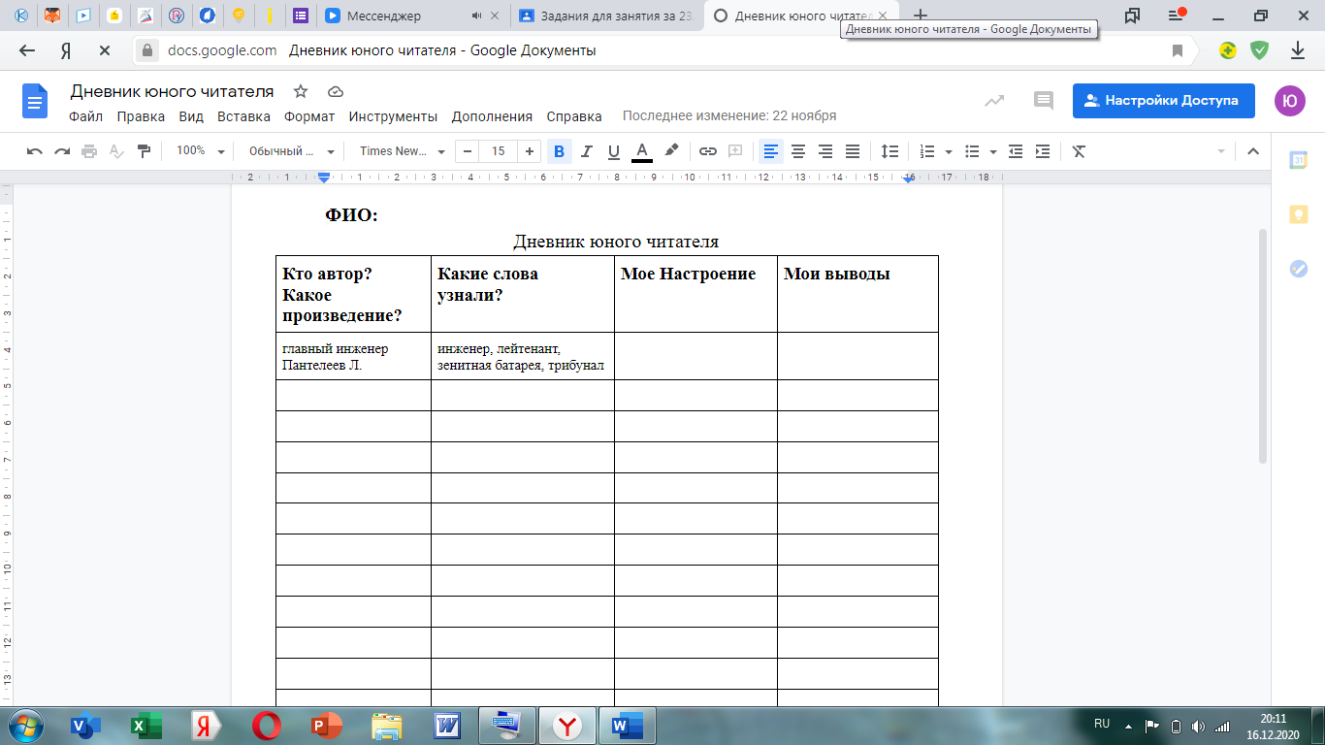Open the Правка menu

click(142, 116)
